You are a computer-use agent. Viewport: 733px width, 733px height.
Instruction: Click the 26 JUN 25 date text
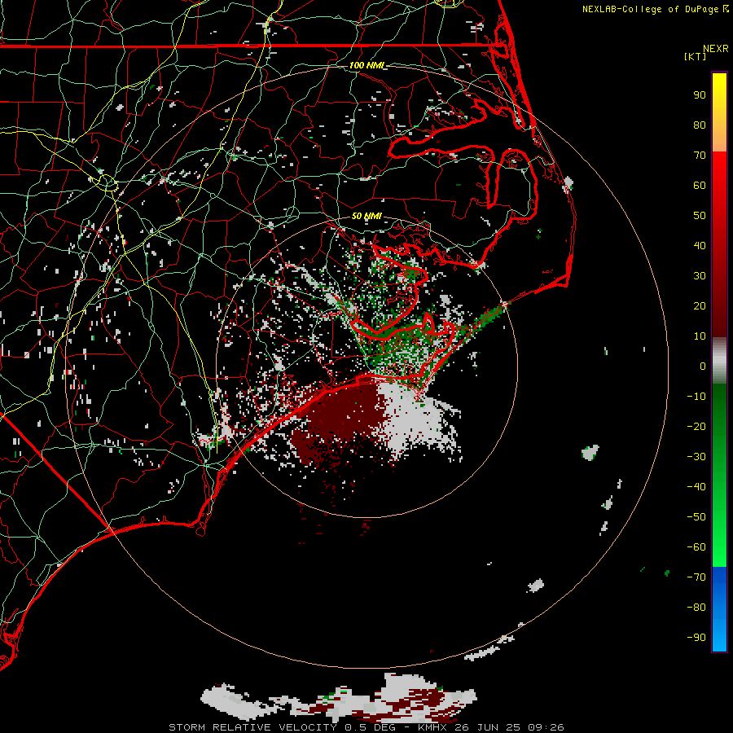pos(489,727)
